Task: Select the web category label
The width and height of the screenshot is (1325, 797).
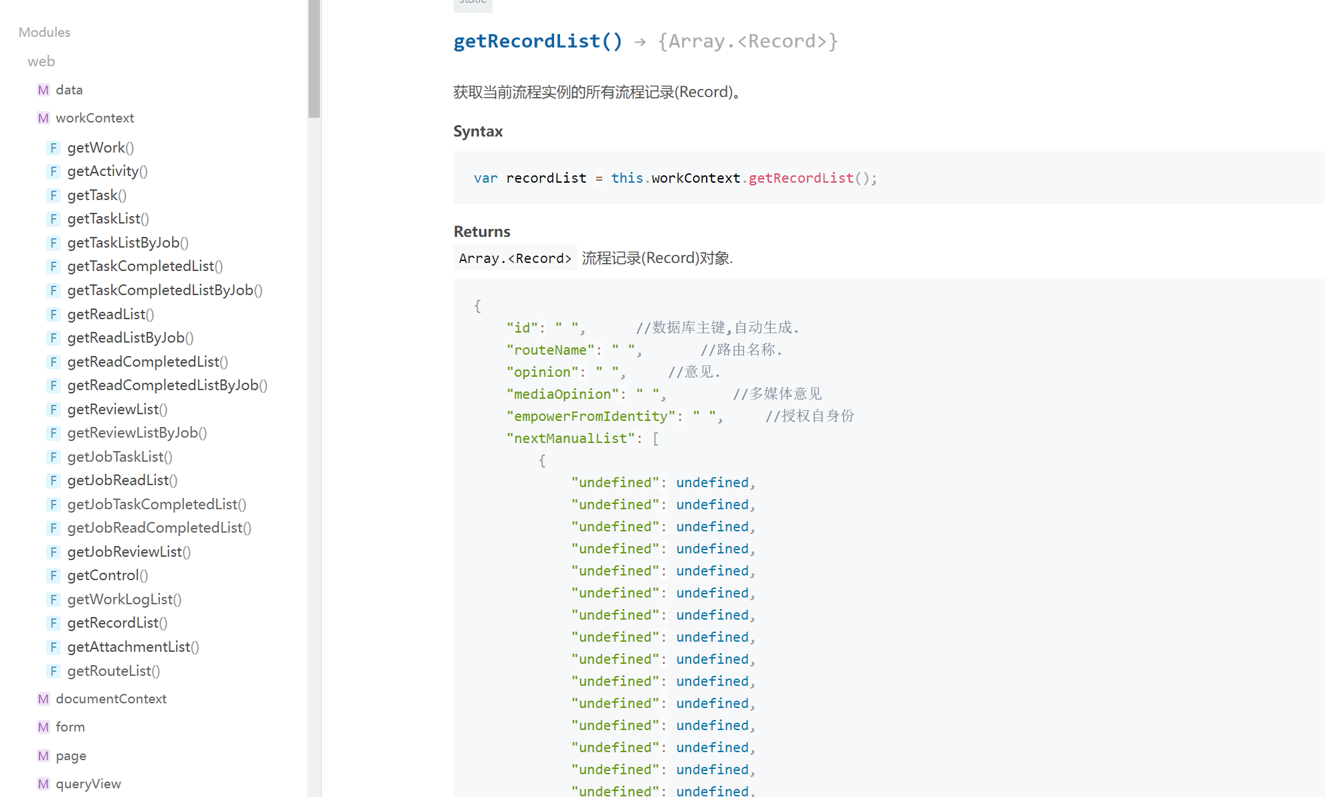Action: coord(41,62)
